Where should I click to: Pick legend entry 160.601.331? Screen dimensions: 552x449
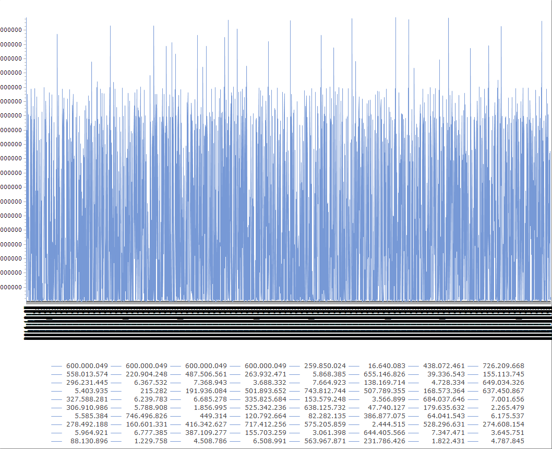(147, 424)
